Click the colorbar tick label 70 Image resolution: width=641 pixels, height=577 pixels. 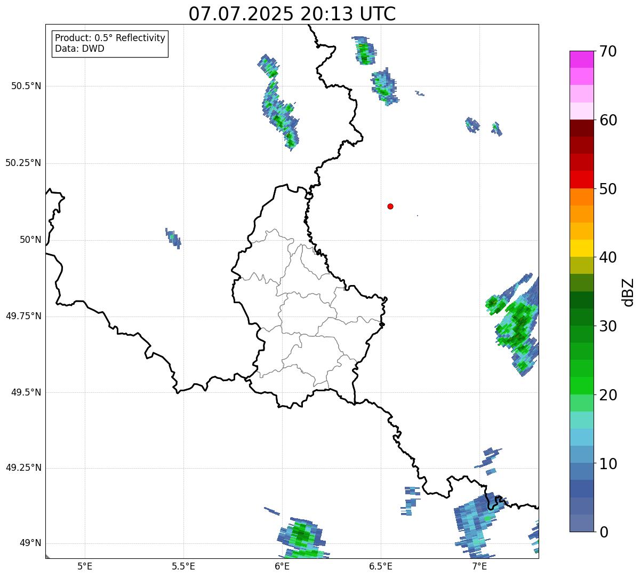[x=608, y=51]
